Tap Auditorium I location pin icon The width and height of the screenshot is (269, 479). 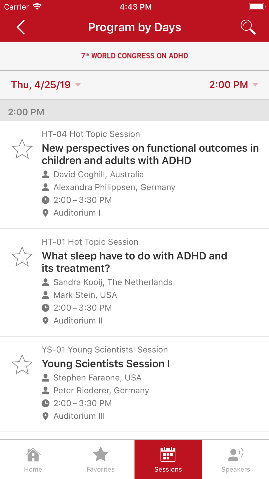[45, 213]
